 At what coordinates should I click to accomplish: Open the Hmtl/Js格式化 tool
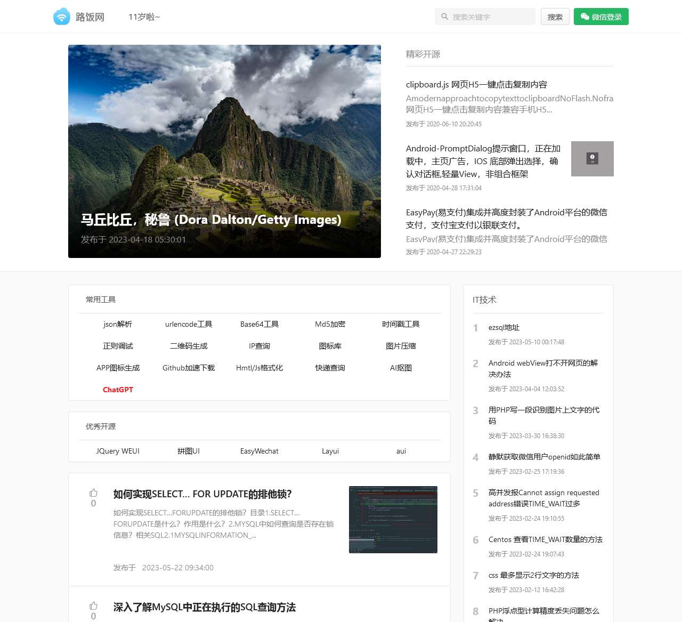pos(259,368)
